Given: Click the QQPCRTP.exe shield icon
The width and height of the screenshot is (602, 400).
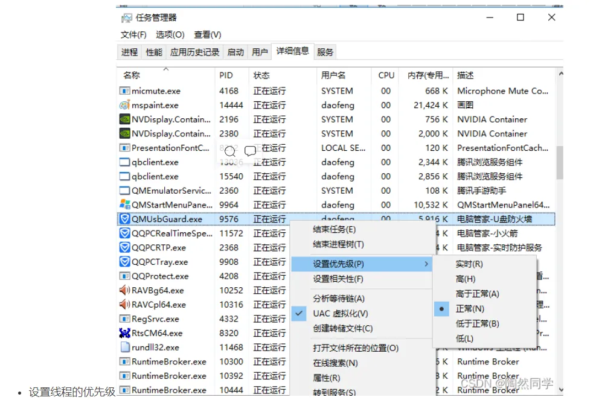Looking at the screenshot, I should coord(124,247).
